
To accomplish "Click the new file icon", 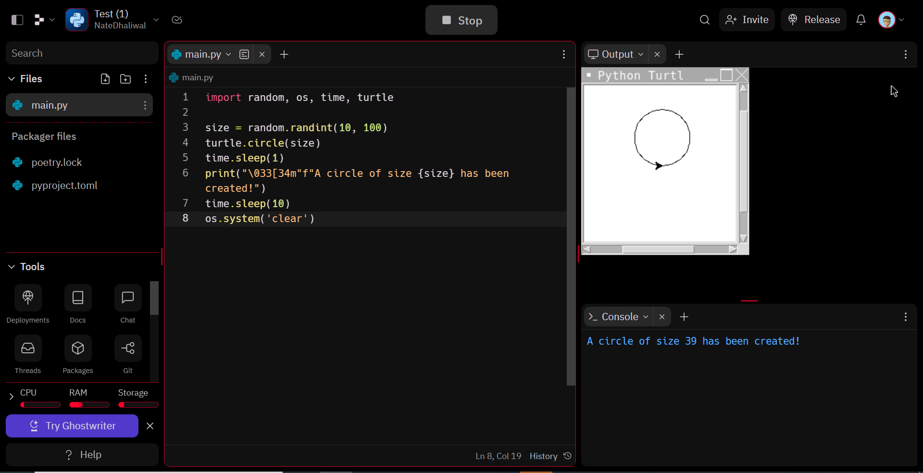I will (105, 79).
